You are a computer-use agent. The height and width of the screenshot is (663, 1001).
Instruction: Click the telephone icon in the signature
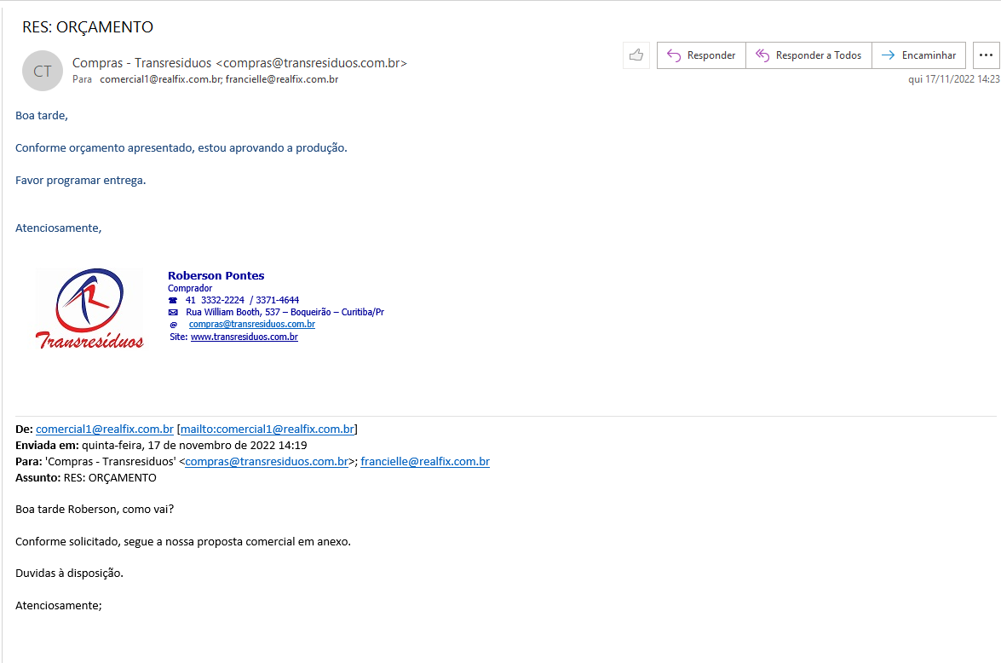[173, 300]
